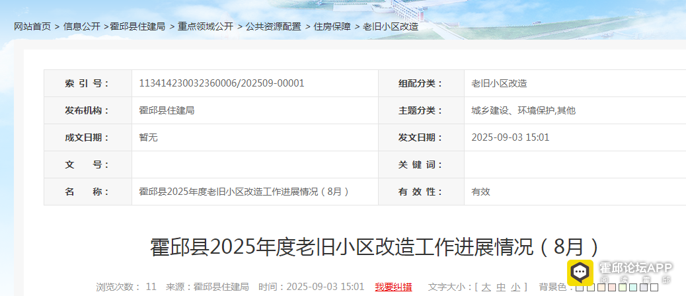Choose the first background color swatch
Viewport: 686px width, 296px height.
(580, 287)
